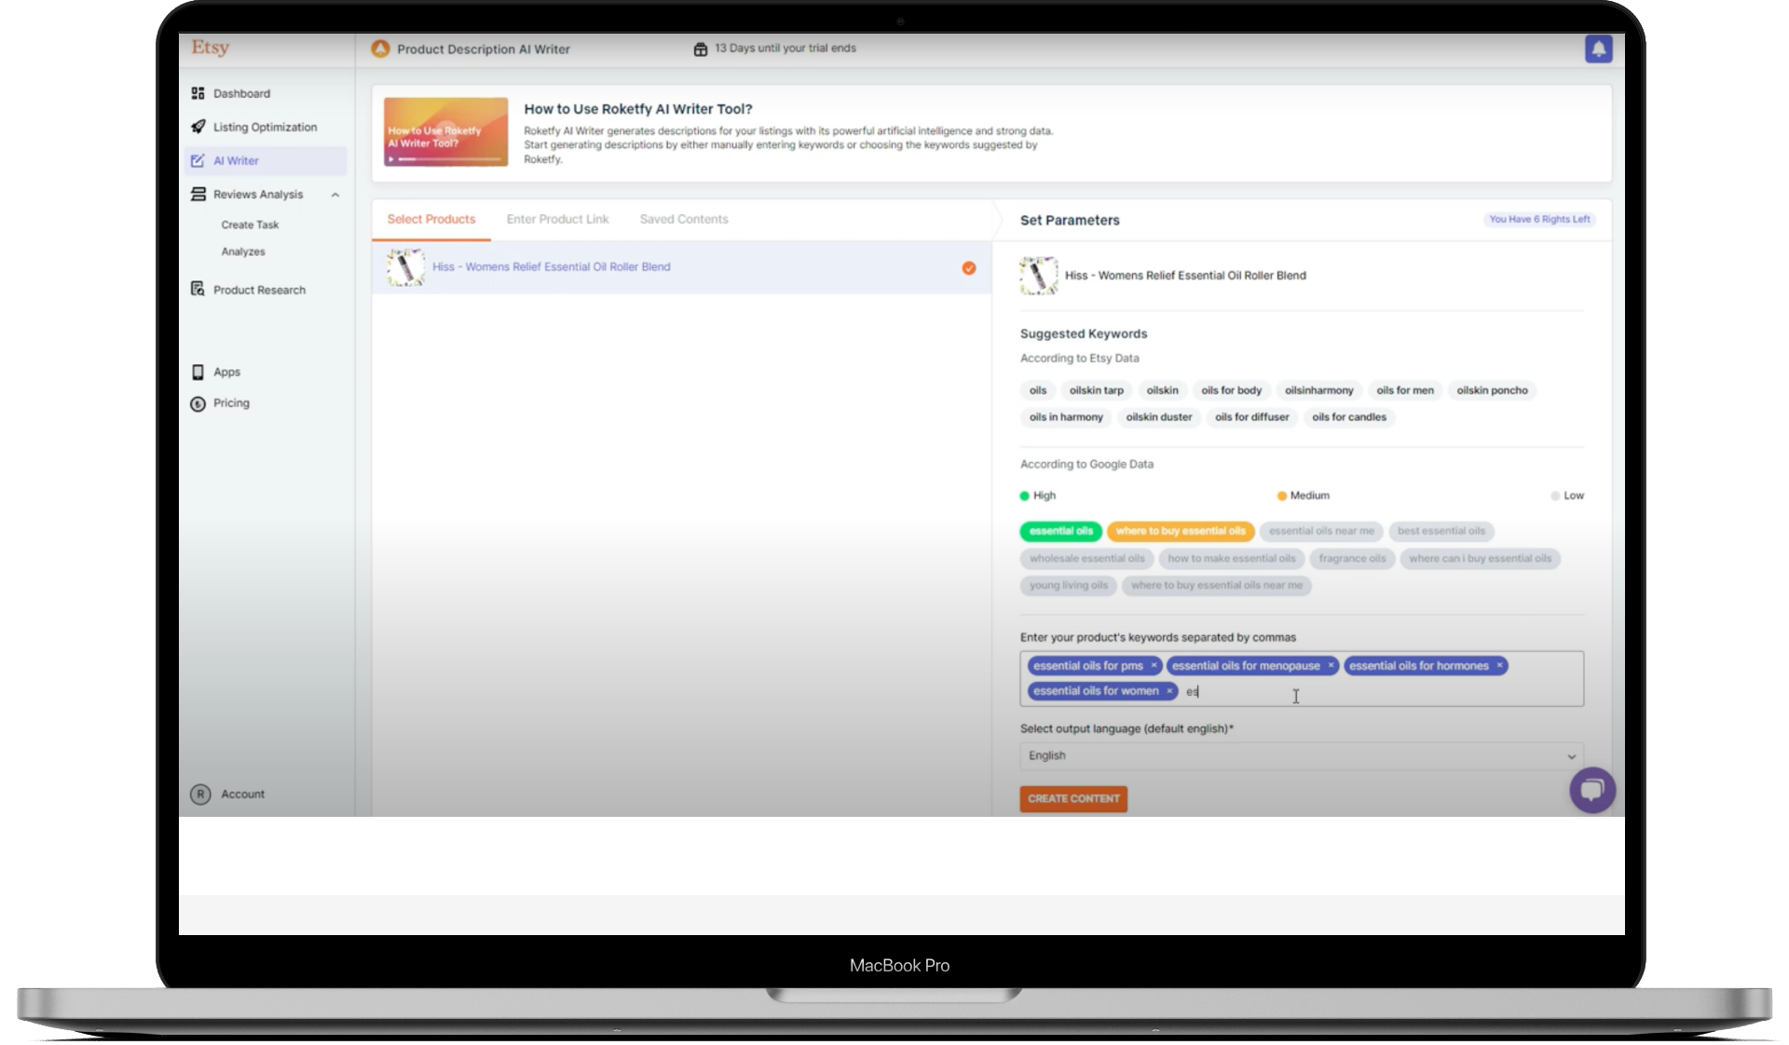
Task: Select the where to buy essential oils chip
Action: pos(1181,531)
